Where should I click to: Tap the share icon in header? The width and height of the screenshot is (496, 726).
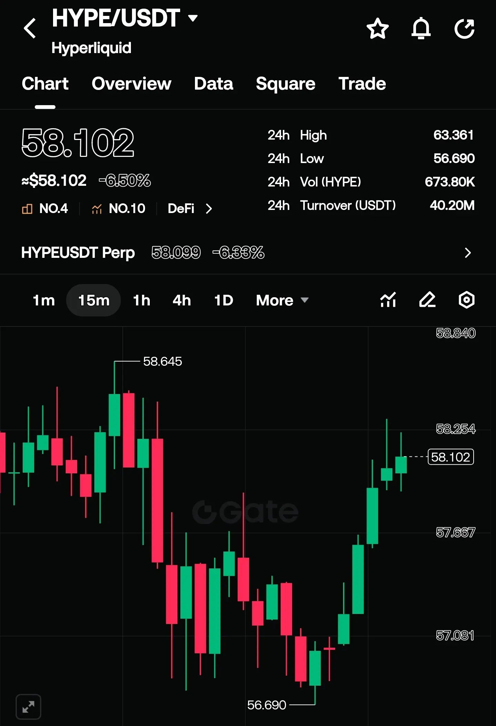point(464,29)
